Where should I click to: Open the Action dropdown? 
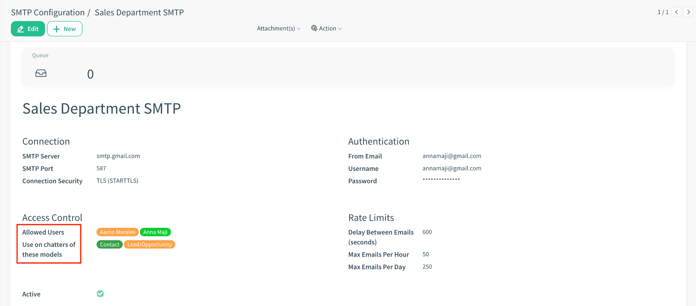coord(327,28)
